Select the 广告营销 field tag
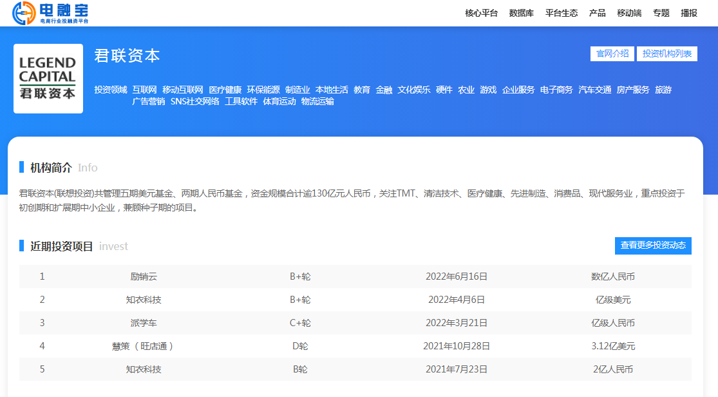This screenshot has width=718, height=397. click(x=149, y=101)
